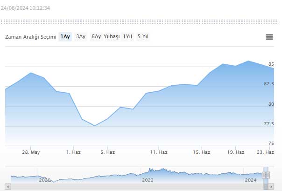This screenshot has width=282, height=191.
Task: Click the chart peak above 28. May
Action: click(x=31, y=73)
